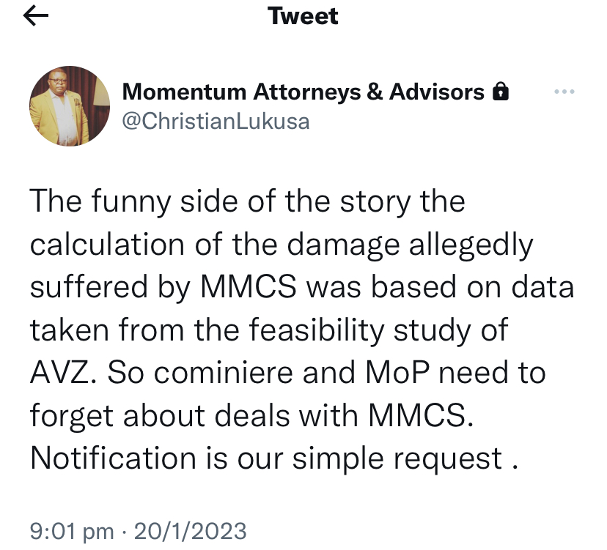Viewport: 607px width, 550px height.
Task: Click the protected account lock icon
Action: [x=500, y=92]
